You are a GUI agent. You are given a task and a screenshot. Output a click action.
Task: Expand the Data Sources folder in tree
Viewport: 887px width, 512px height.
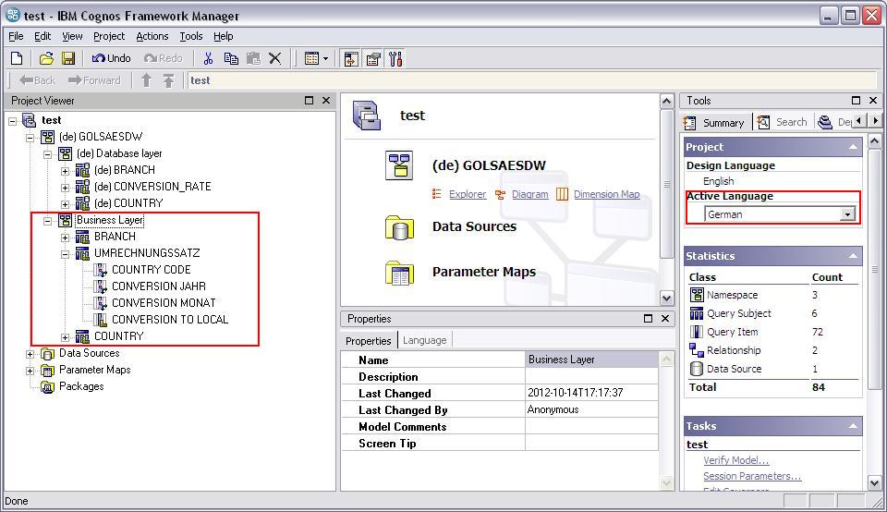pos(30,354)
